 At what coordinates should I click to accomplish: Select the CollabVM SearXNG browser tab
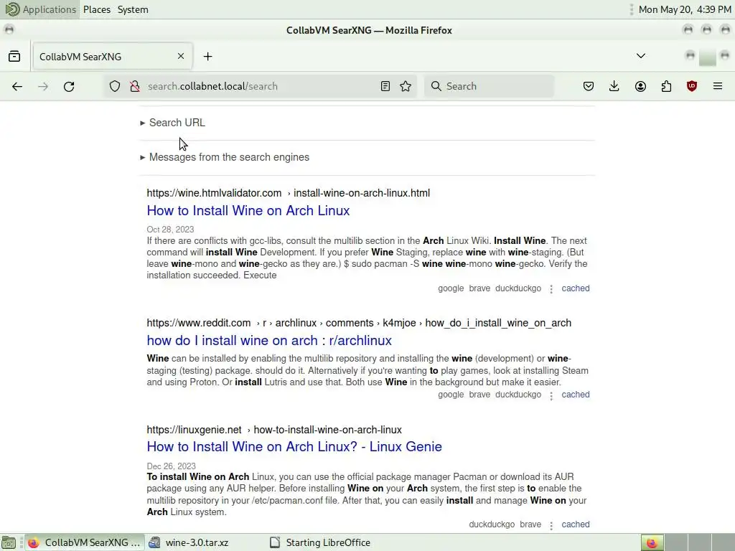(x=113, y=57)
